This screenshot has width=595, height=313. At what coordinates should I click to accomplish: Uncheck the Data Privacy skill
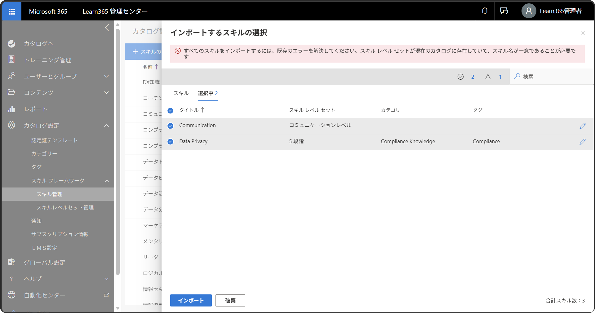171,142
